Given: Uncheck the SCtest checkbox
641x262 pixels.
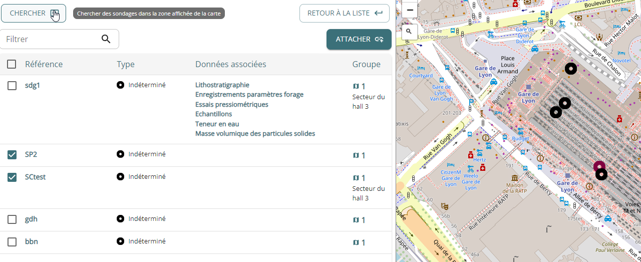Looking at the screenshot, I should [x=12, y=177].
